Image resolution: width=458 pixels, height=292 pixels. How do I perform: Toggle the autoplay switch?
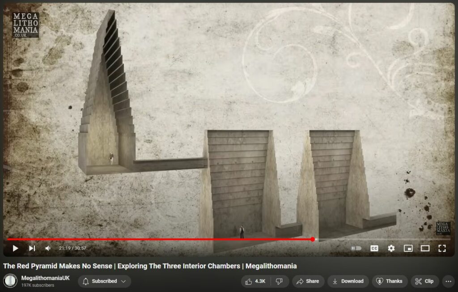pyautogui.click(x=356, y=248)
